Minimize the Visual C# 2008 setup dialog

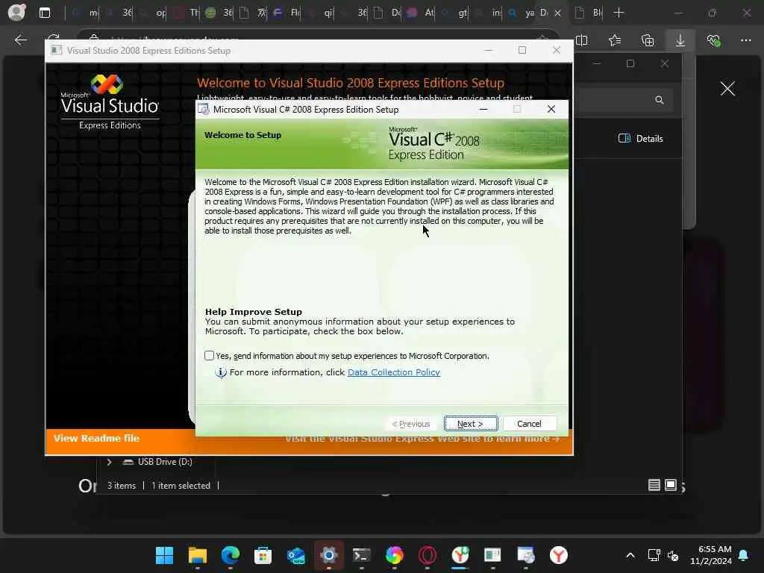coord(483,110)
